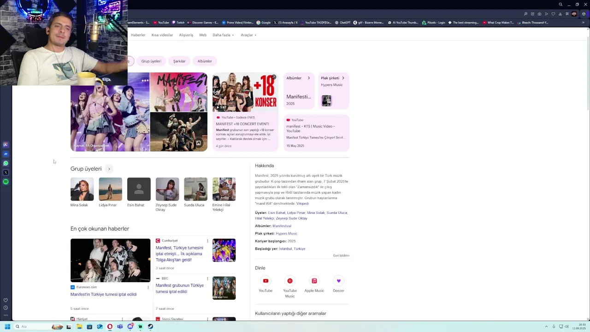Click the search tabs magnifier icon

(560, 4)
